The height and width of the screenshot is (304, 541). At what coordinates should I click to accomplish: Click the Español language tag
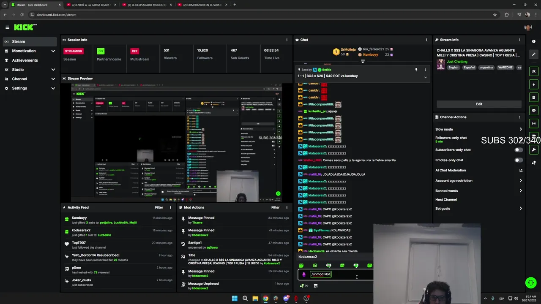(x=469, y=68)
